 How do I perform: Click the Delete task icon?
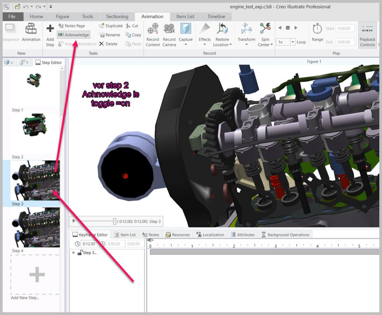101,44
